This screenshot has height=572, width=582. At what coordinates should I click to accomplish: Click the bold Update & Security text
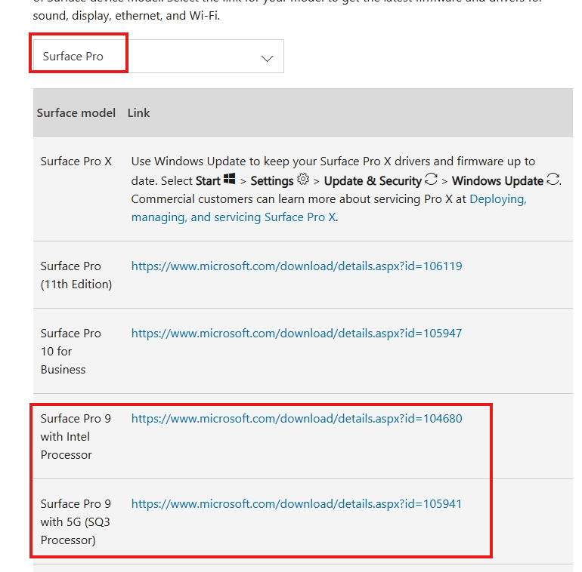click(373, 181)
